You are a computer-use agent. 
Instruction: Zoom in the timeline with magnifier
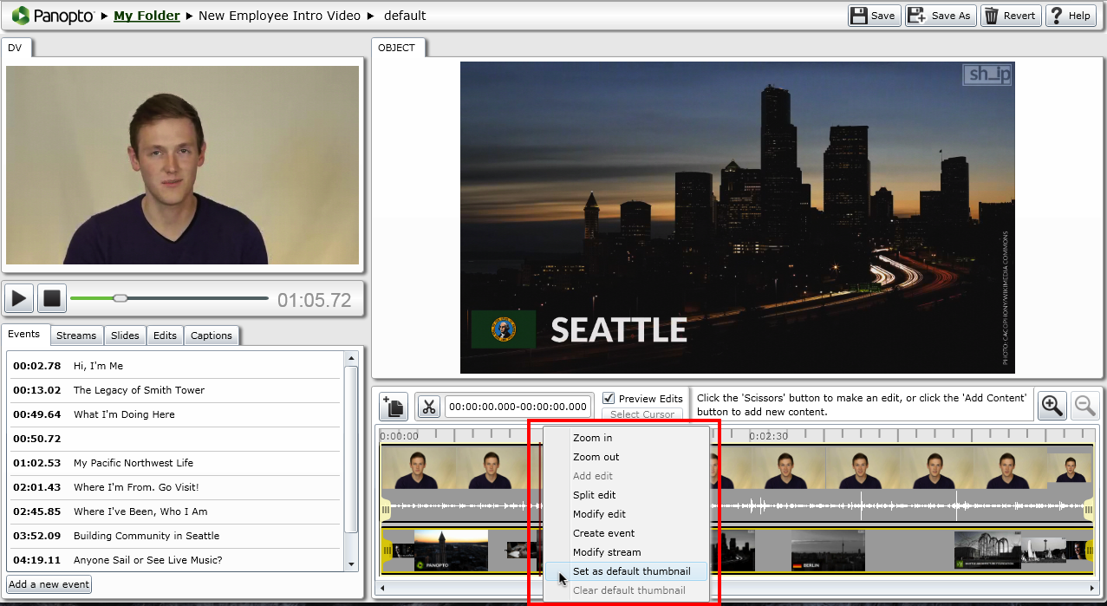[x=1052, y=406]
